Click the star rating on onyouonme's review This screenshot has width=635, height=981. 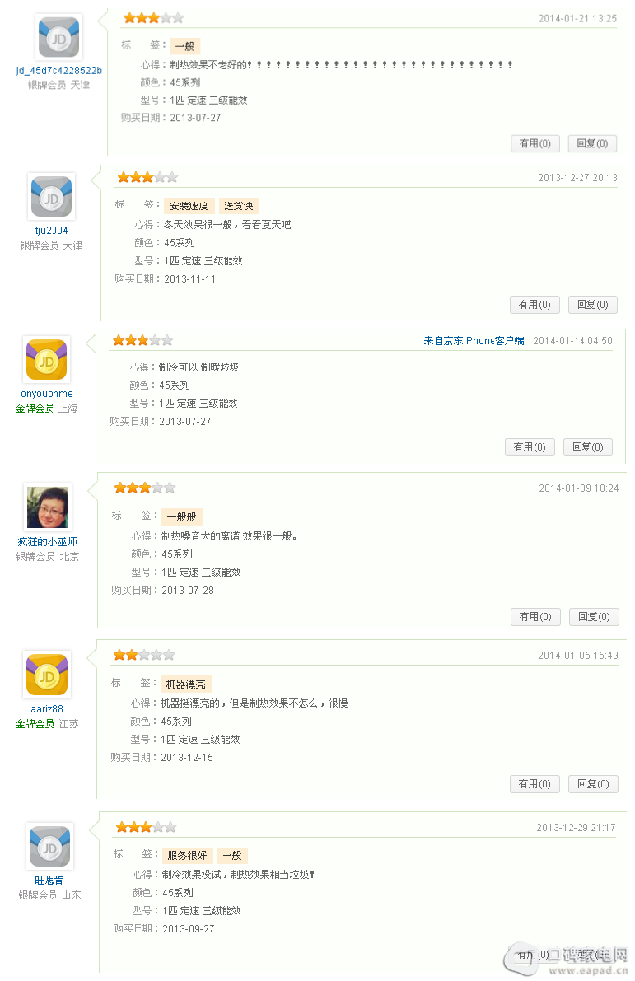142,340
